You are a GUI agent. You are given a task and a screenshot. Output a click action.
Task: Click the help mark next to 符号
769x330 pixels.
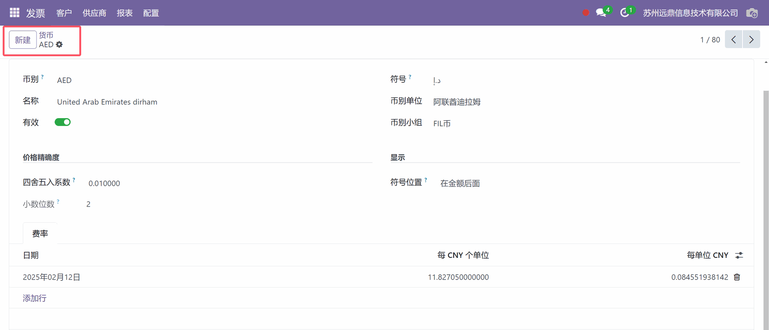[410, 76]
